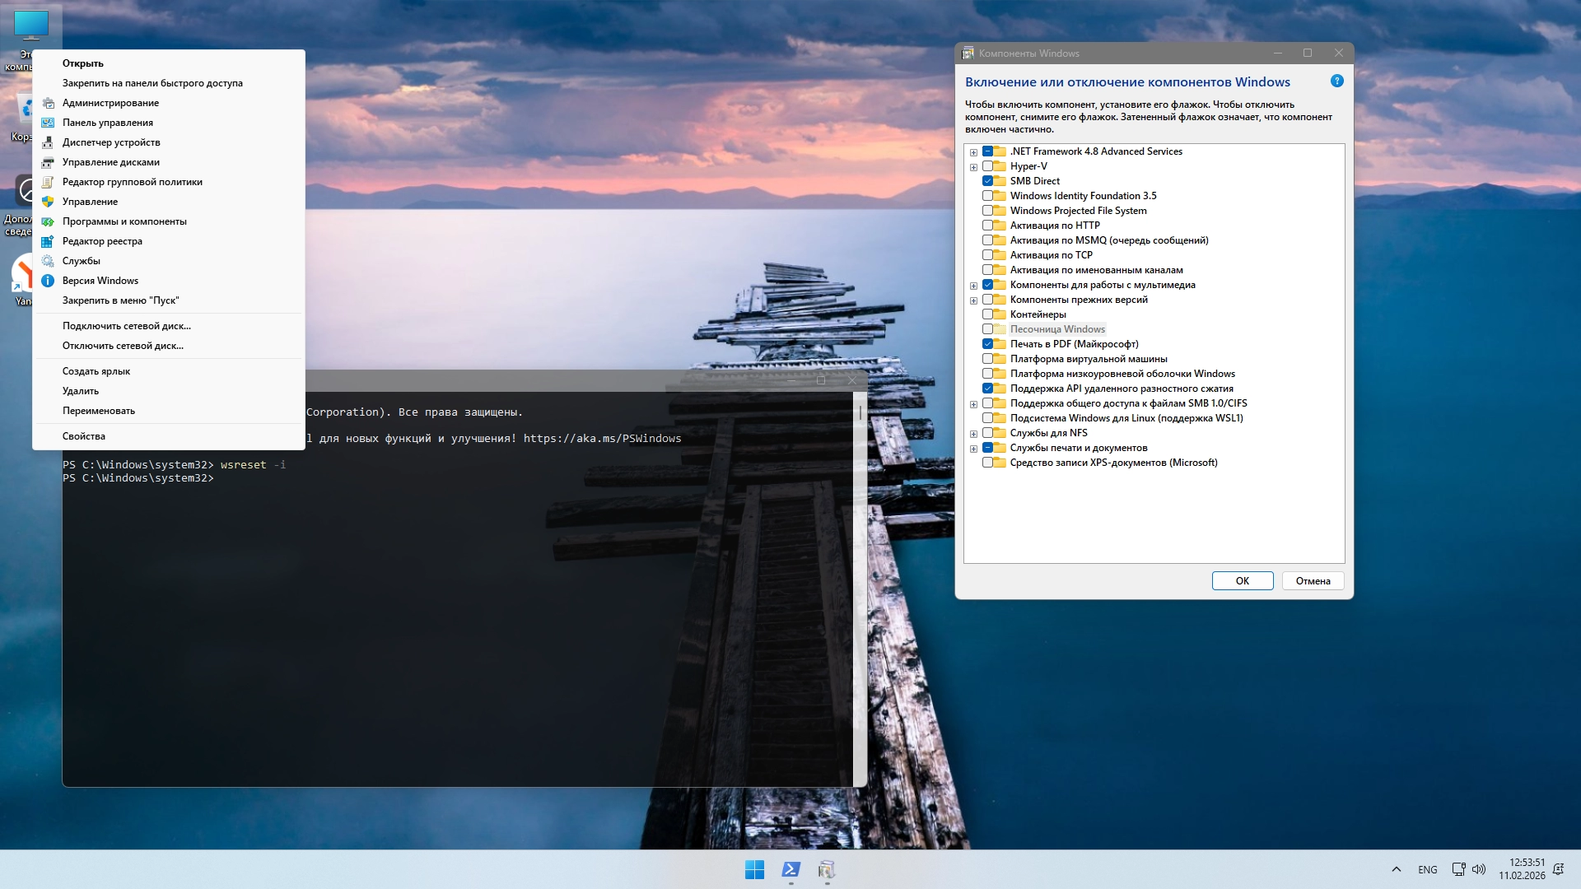
Task: Uncheck the SMB Direct checkbox
Action: click(x=988, y=180)
